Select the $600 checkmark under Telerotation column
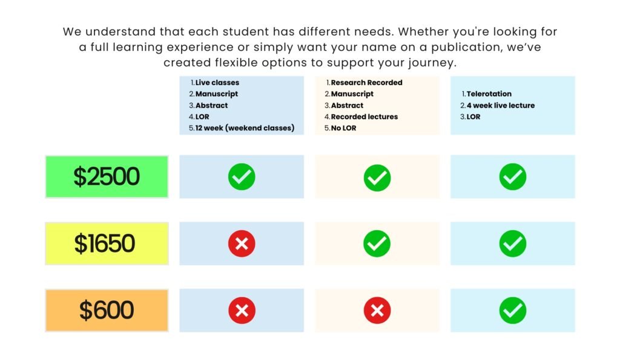This screenshot has width=620, height=348. tap(513, 311)
